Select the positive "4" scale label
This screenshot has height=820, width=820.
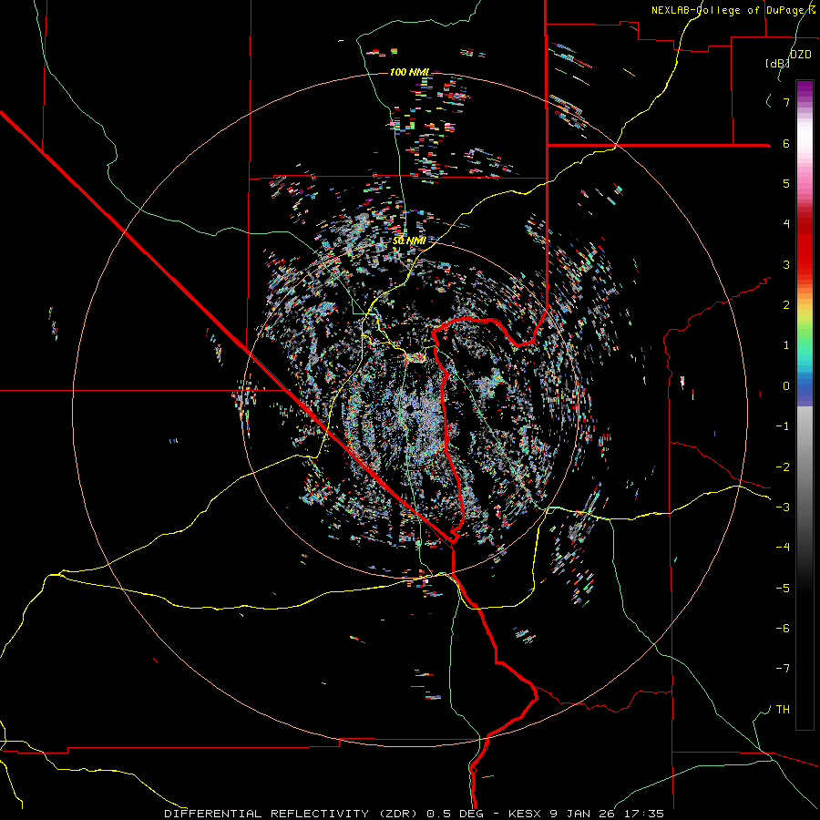786,224
